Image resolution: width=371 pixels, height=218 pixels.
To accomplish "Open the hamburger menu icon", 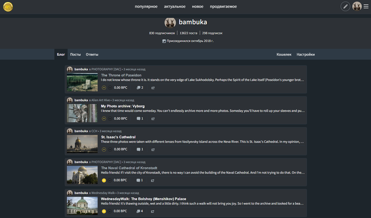I will pos(366,6).
